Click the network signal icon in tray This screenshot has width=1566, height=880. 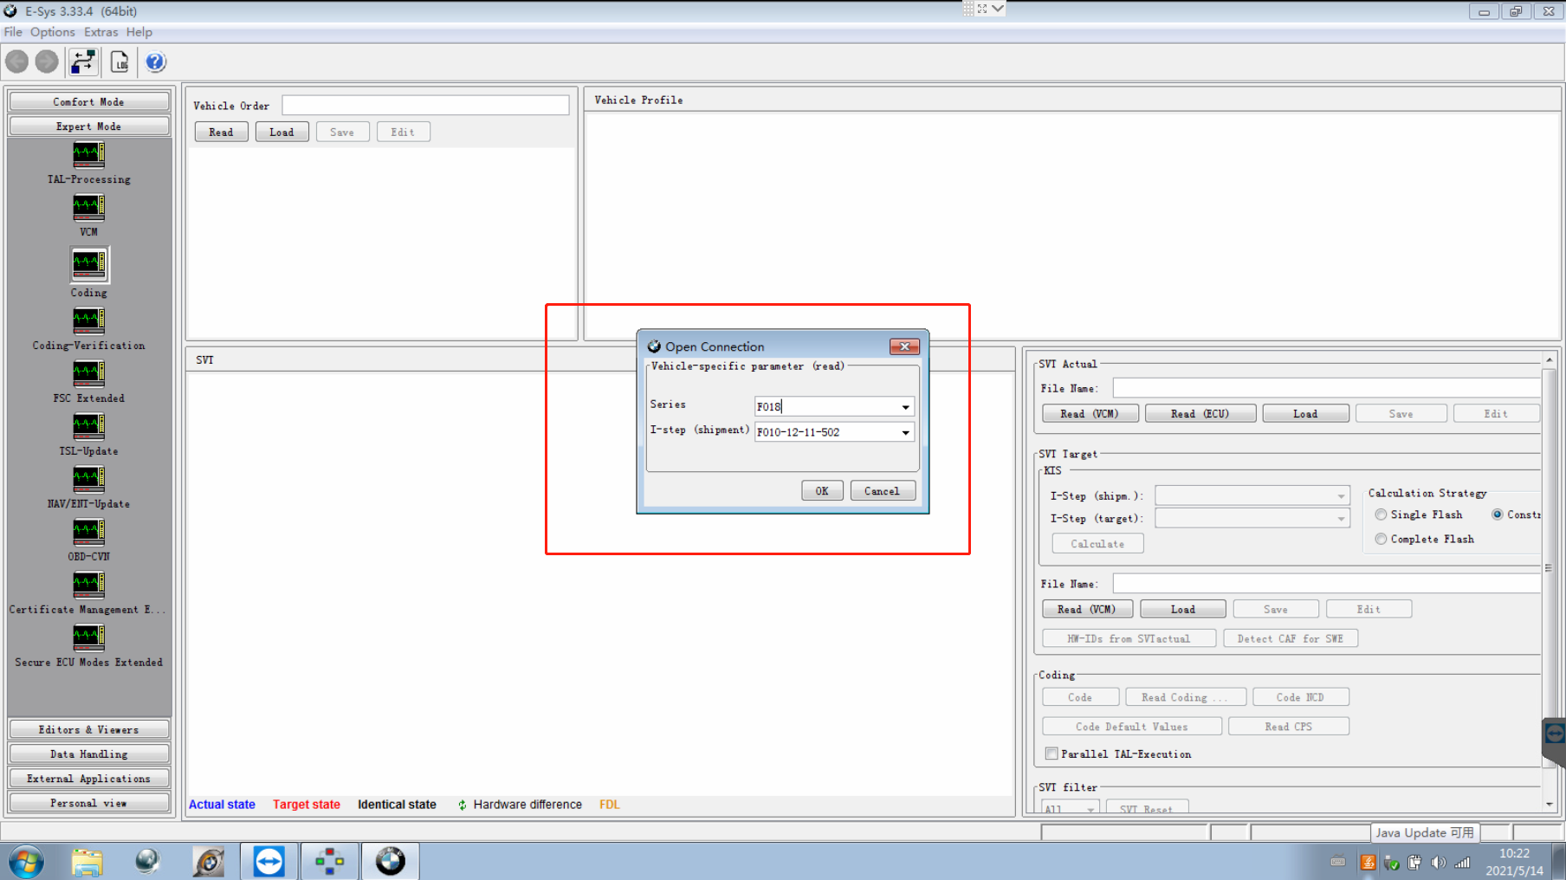point(1462,862)
